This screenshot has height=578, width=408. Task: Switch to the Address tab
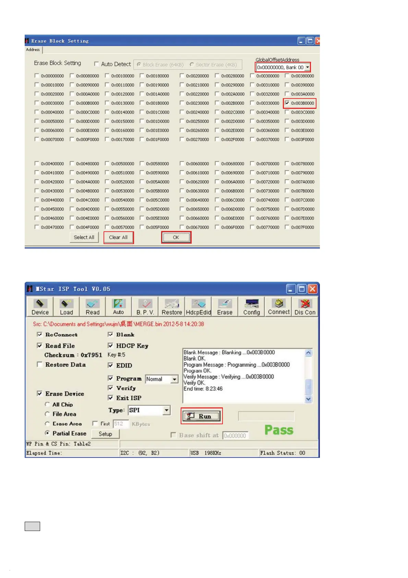coord(33,50)
